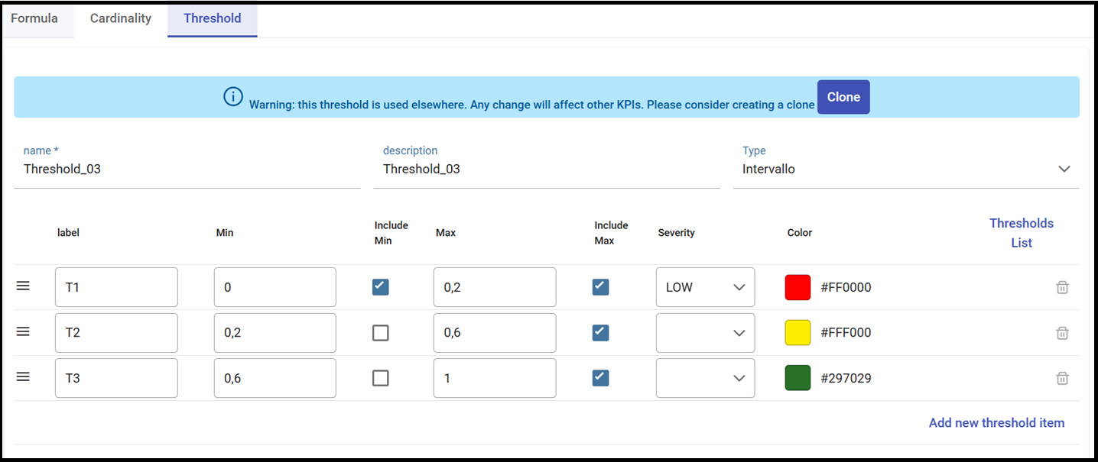The image size is (1098, 462).
Task: Select the T3 row drag handle icon
Action: (x=23, y=376)
